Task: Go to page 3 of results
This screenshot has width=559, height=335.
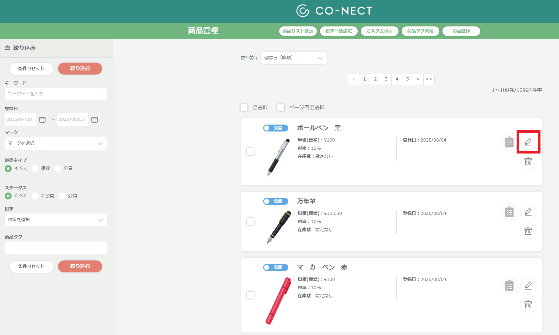Action: point(386,79)
